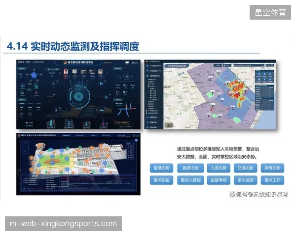Viewport: 296px width, 236px height.
Task: Click the police badge beside 重点部位区域防控平台 title
Action: click(65, 62)
